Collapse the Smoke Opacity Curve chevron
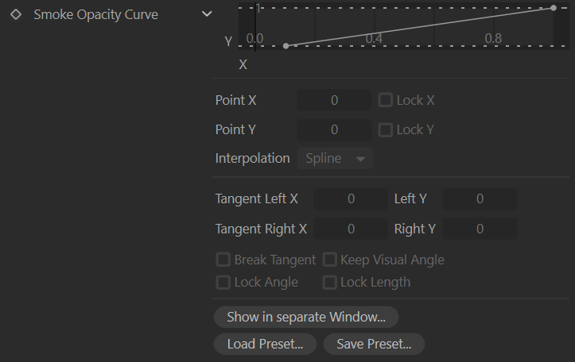The height and width of the screenshot is (362, 575). click(x=207, y=14)
